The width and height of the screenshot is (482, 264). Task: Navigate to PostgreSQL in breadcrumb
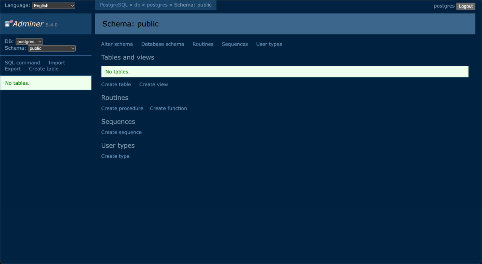pos(114,5)
